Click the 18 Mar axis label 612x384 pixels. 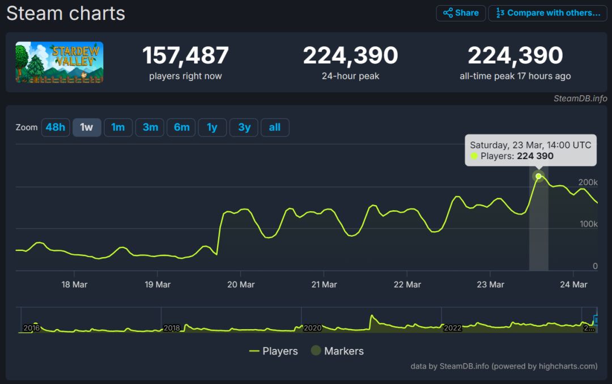click(x=74, y=284)
